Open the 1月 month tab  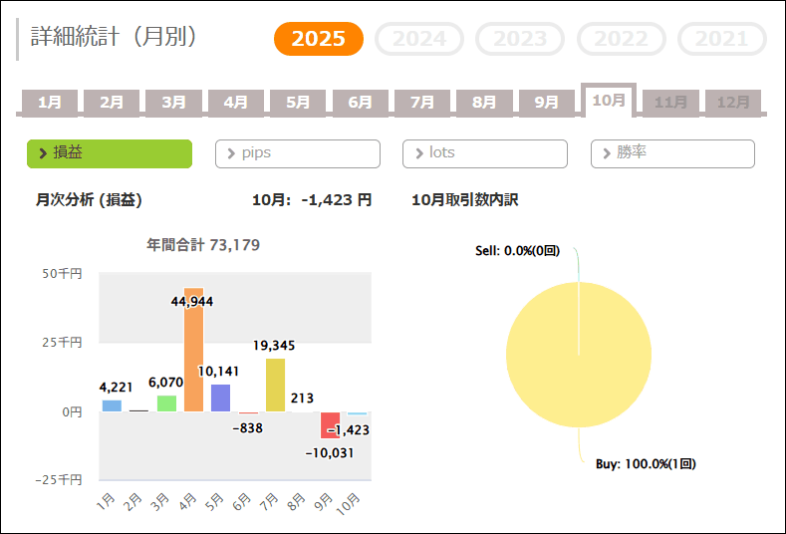50,102
